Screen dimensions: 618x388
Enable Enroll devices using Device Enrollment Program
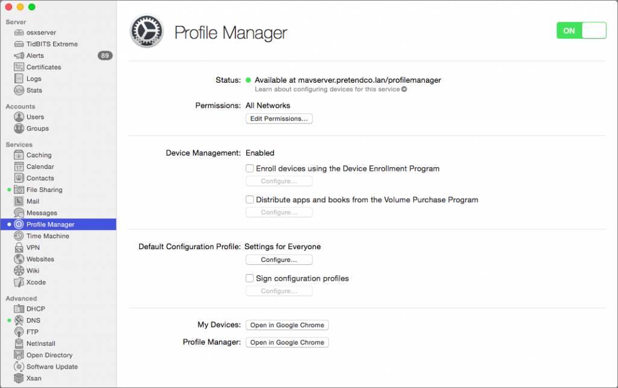(x=249, y=168)
